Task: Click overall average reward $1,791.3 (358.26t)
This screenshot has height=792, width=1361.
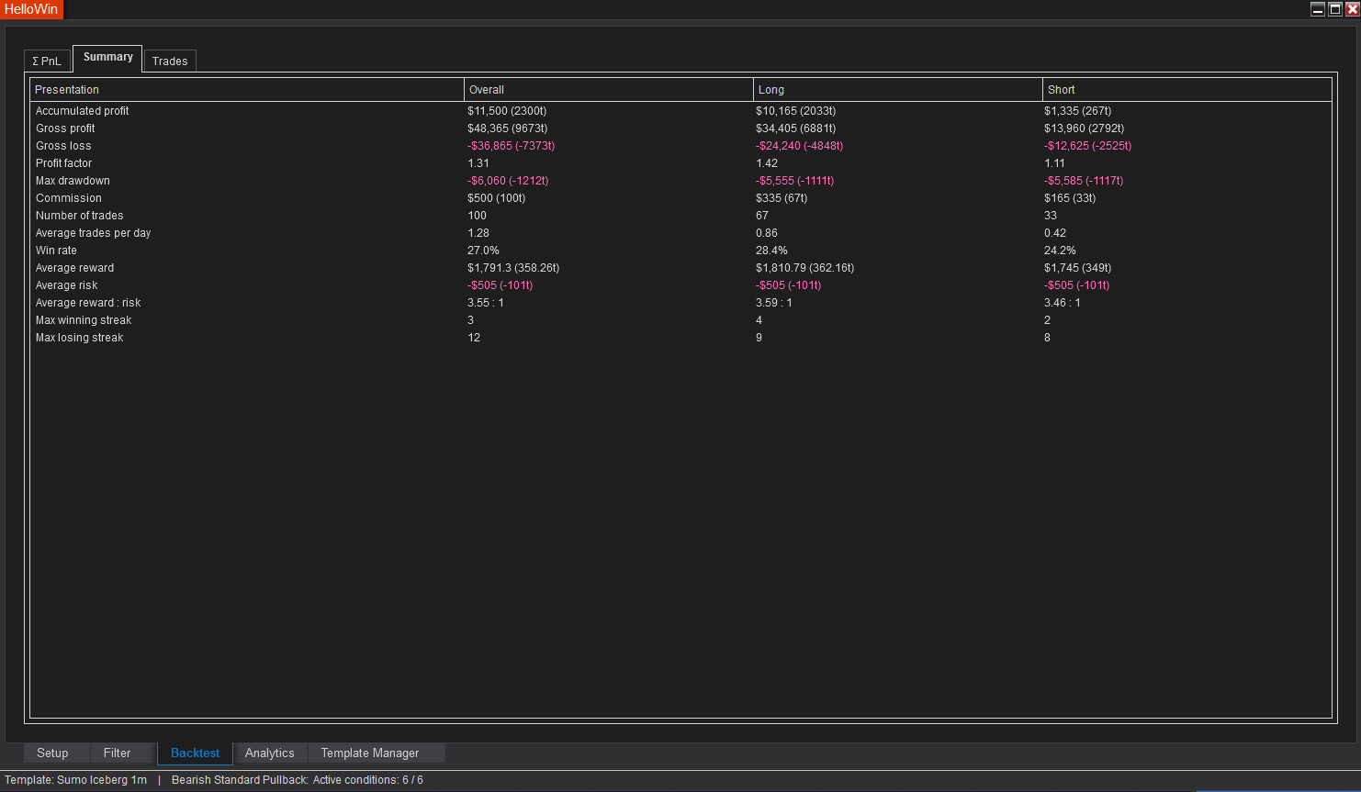Action: 513,268
